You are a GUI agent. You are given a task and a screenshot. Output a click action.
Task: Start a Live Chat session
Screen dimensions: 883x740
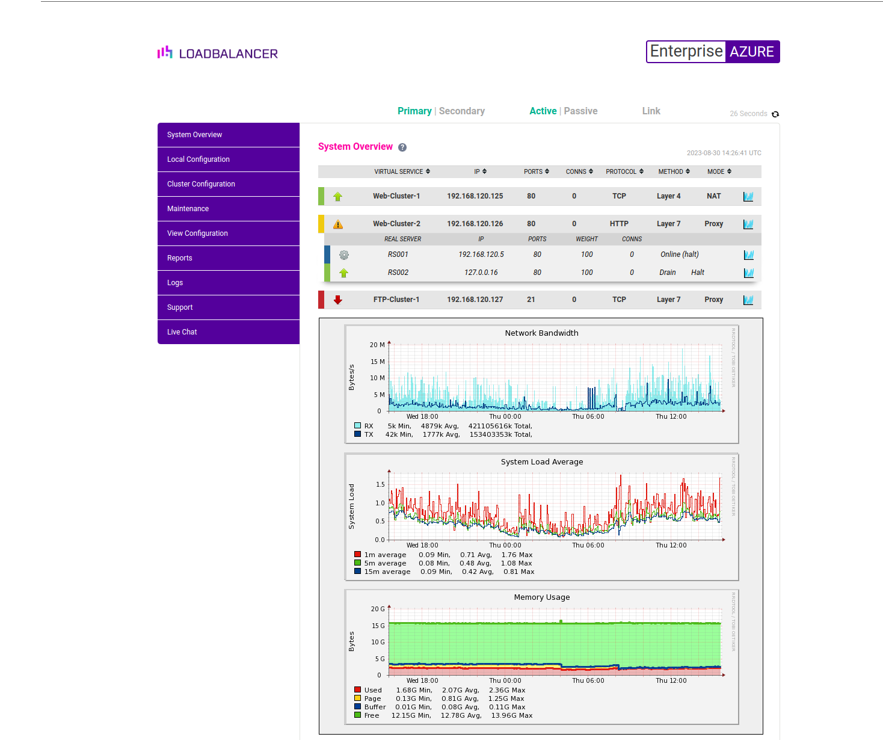(x=182, y=331)
